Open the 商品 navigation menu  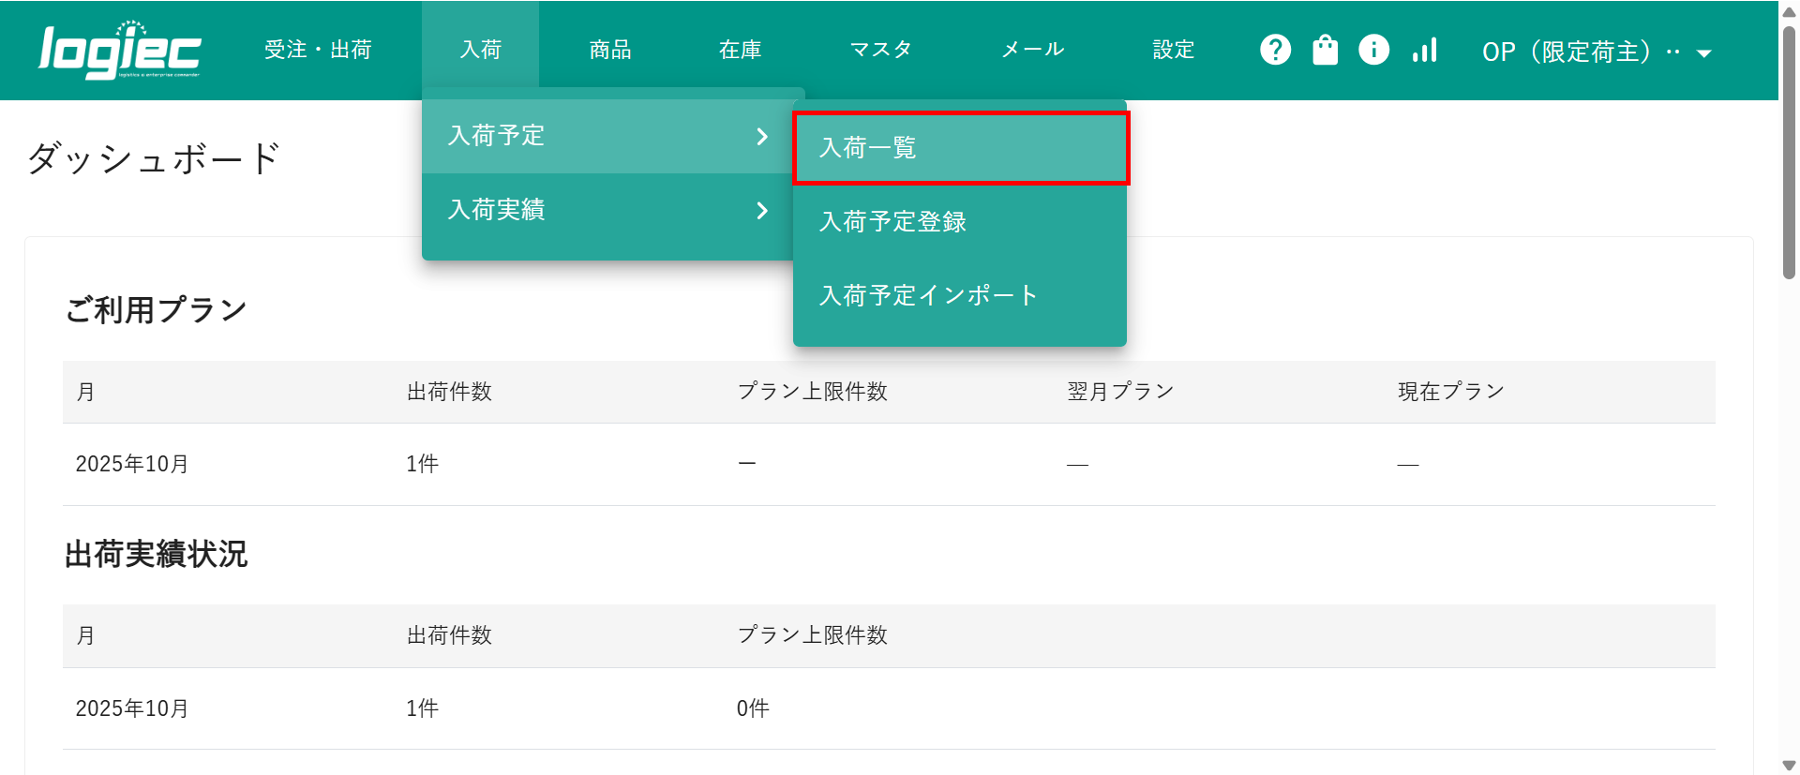pos(609,50)
